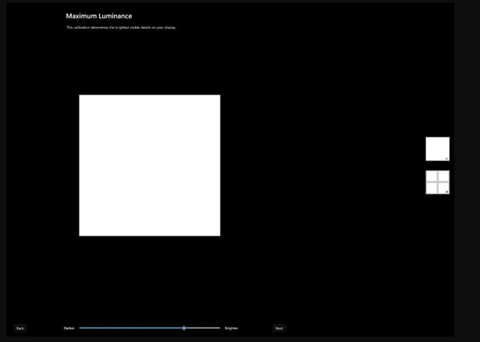Screen dimensions: 480x342
Task: Click the Maximum Luminance heading
Action: click(99, 16)
